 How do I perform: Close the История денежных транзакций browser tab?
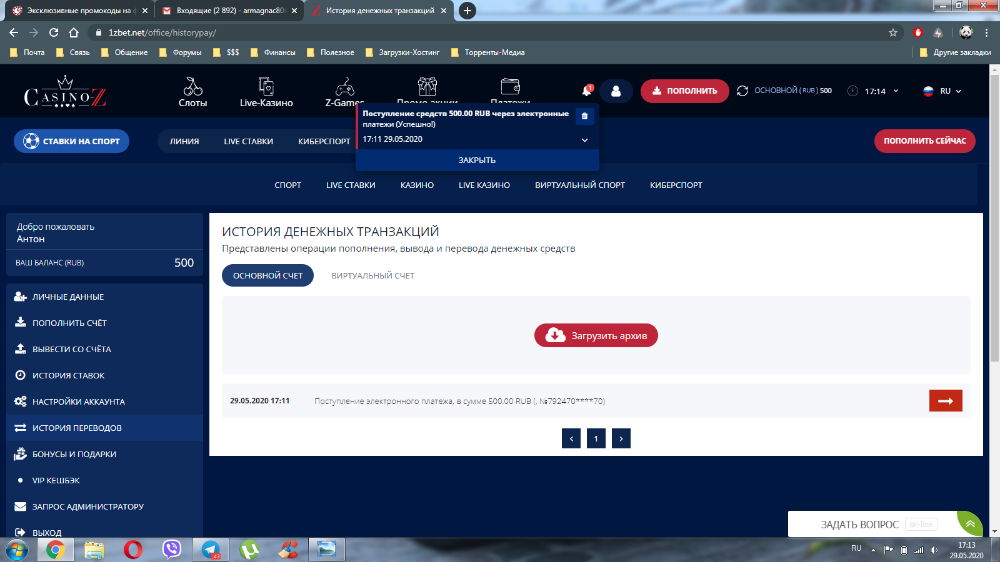444,11
